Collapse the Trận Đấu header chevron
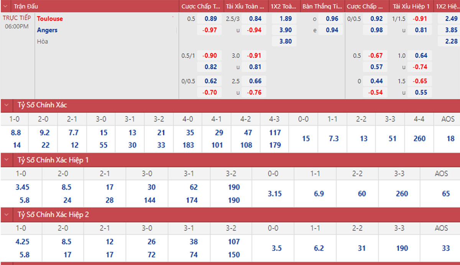Screen dimensions: 460x265 pyautogui.click(x=7, y=7)
